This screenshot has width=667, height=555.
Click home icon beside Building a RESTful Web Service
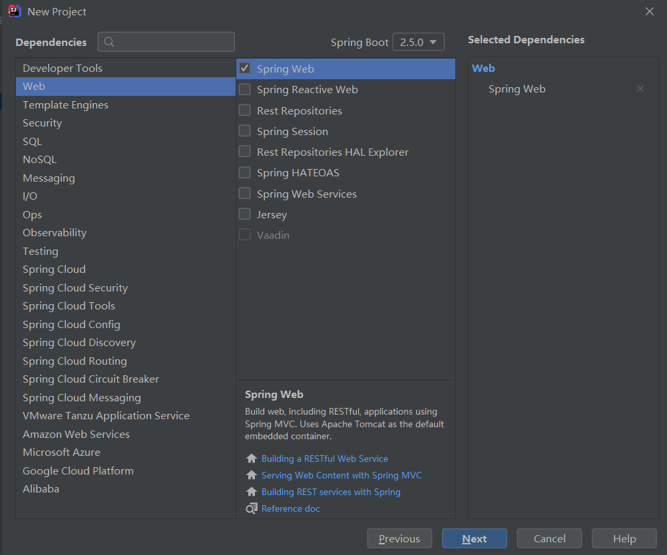(x=251, y=459)
